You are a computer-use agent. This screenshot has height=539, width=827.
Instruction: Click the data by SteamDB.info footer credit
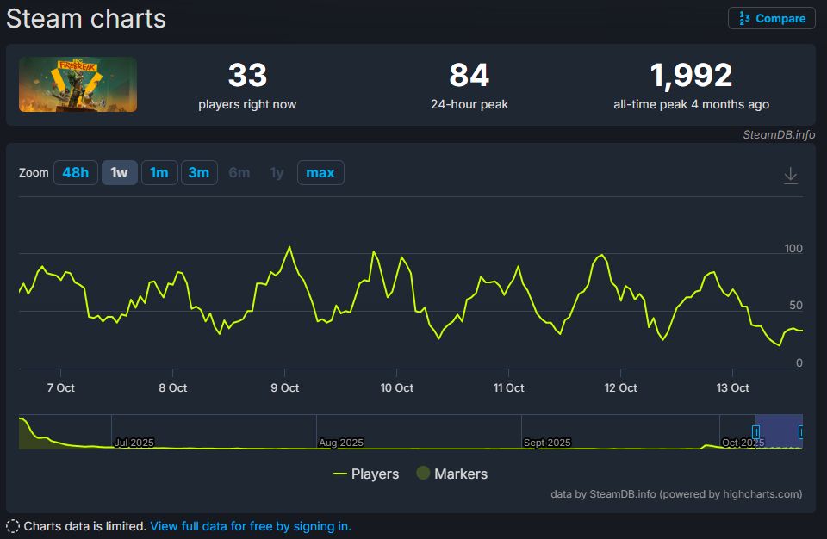(x=676, y=494)
